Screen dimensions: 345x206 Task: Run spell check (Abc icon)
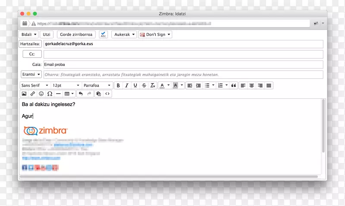click(x=103, y=34)
